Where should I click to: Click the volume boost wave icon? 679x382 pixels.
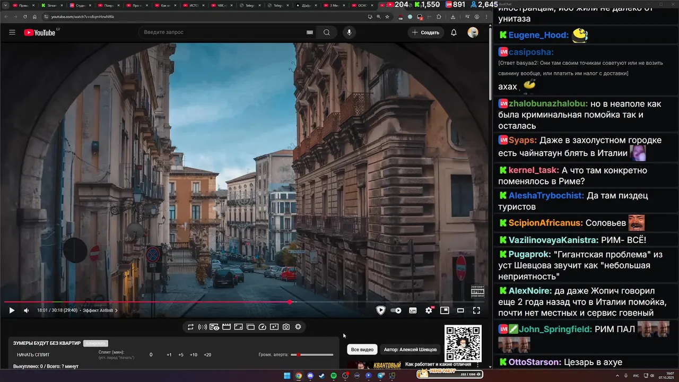(x=203, y=327)
